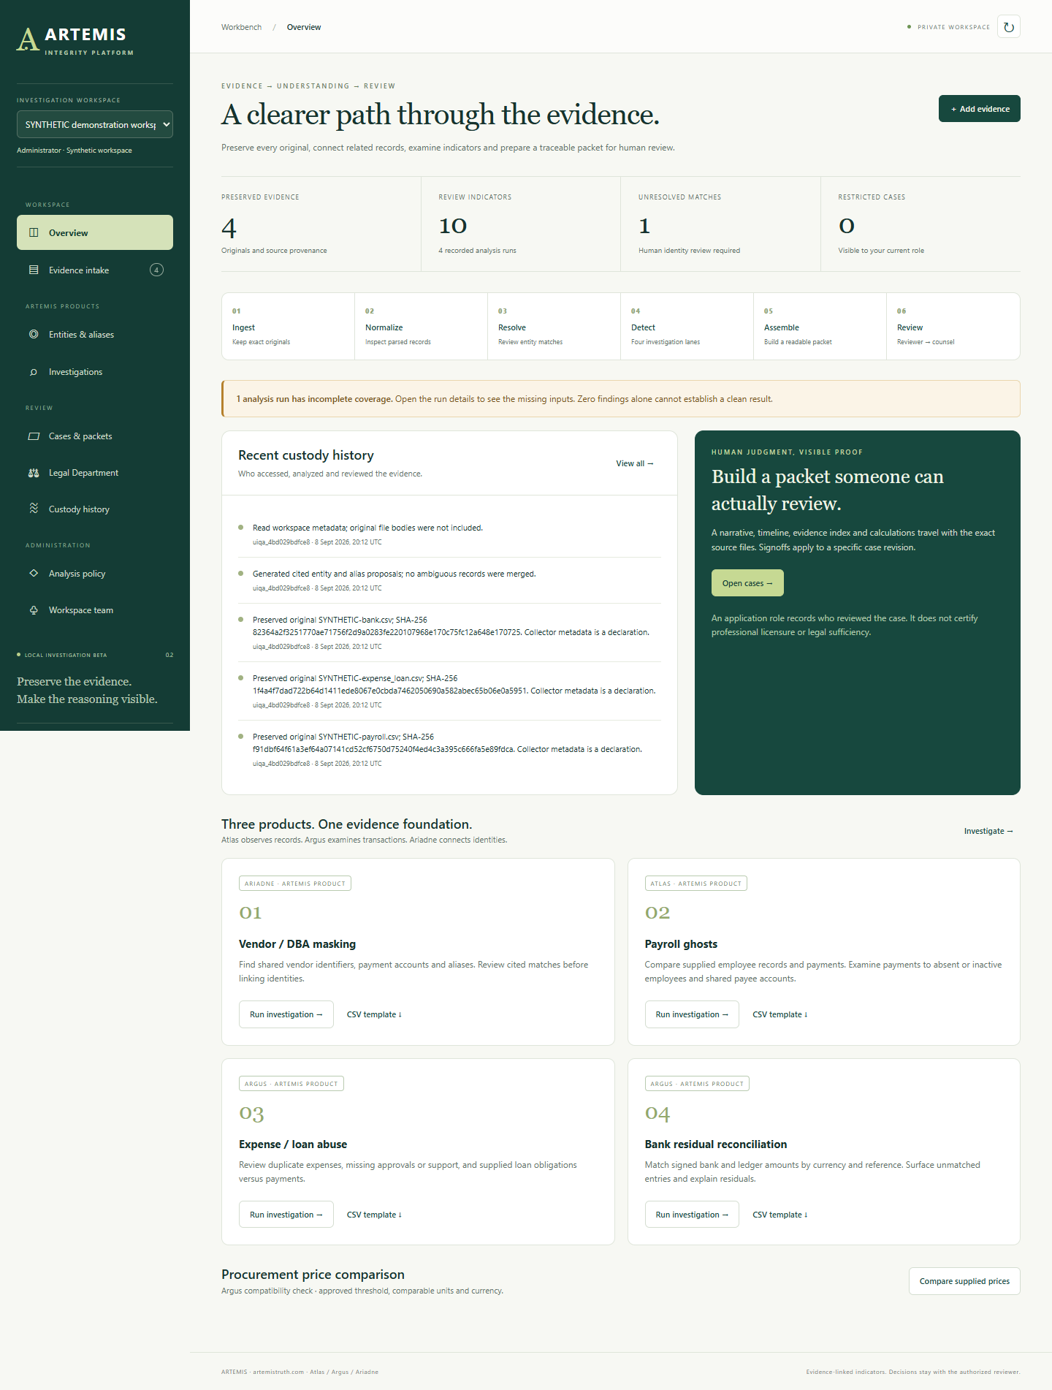Viewport: 1052px width, 1390px height.
Task: Open step 06 Review
Action: click(953, 326)
